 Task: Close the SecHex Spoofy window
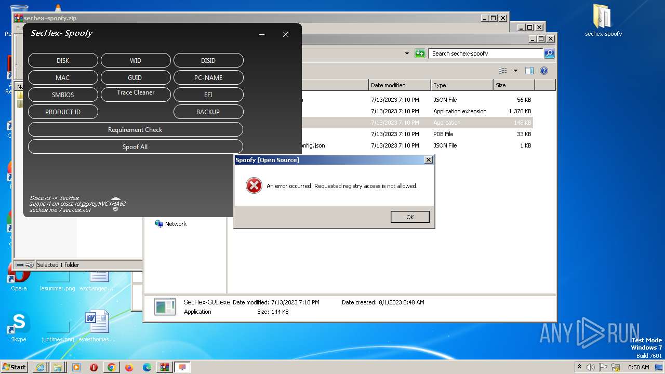(286, 34)
